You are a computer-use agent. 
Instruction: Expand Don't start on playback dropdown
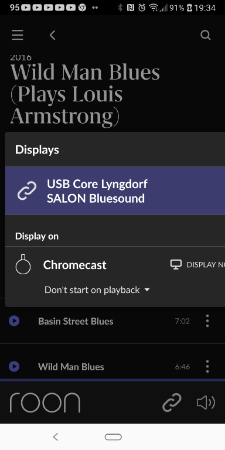coord(97,290)
